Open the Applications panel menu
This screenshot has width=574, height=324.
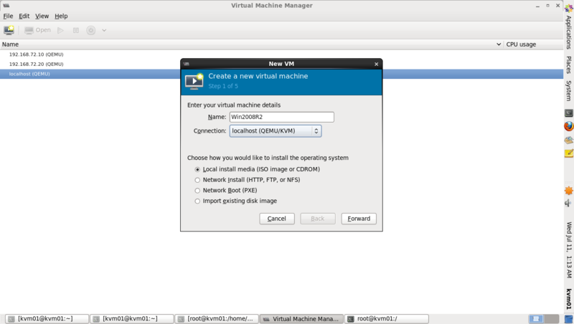tap(568, 32)
